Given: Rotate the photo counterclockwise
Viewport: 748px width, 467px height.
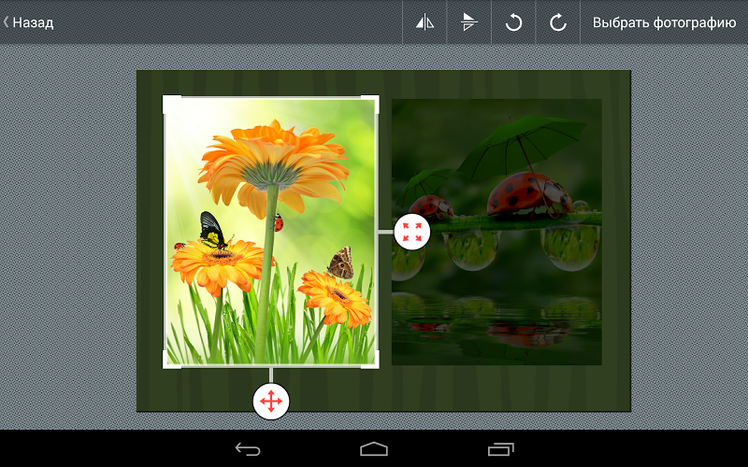Looking at the screenshot, I should (x=513, y=22).
